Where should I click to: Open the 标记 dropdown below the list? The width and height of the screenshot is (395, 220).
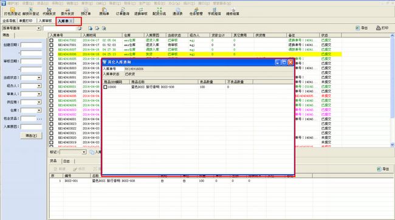84,152
